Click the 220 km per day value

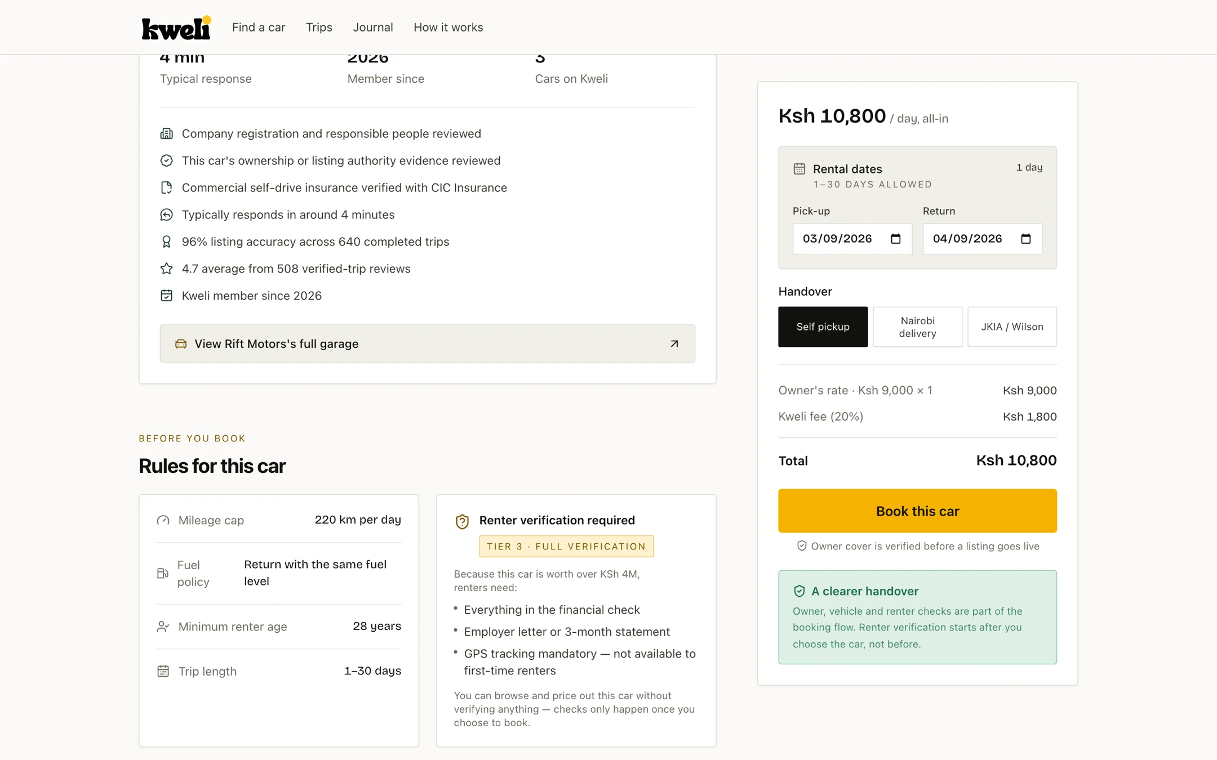click(x=358, y=520)
